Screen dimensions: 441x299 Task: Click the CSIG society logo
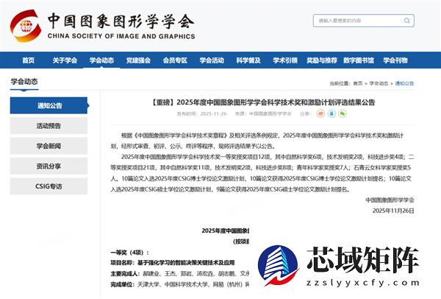coord(26,26)
